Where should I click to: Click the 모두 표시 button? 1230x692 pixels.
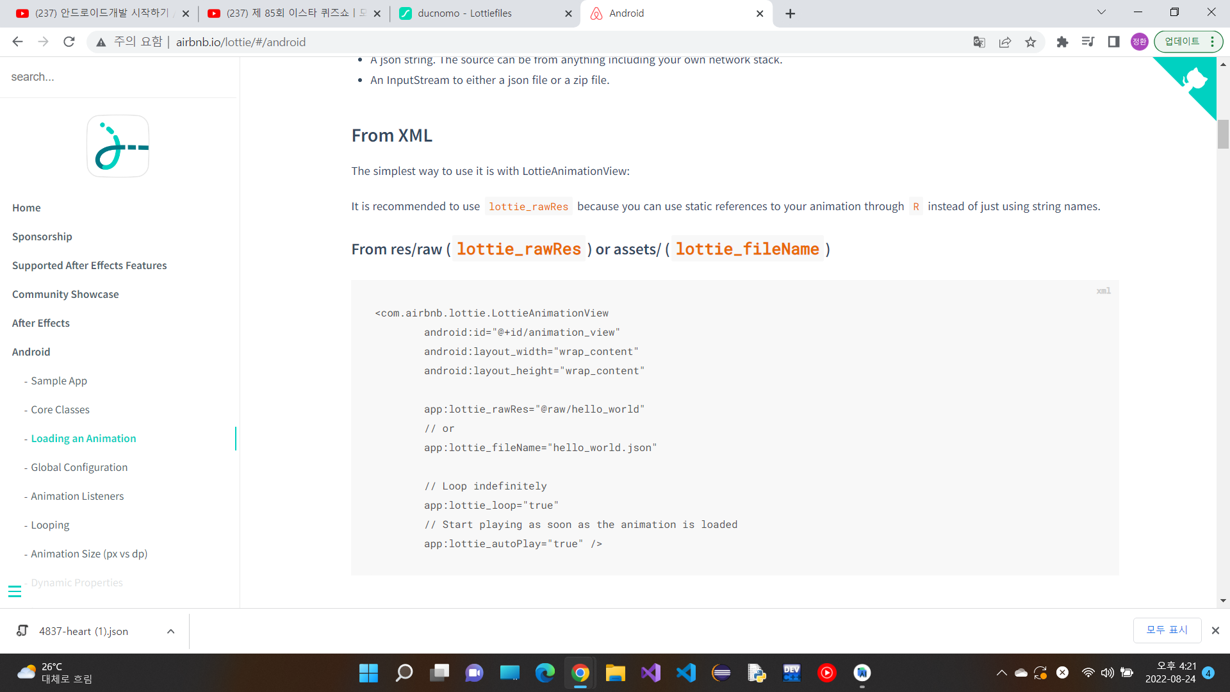click(x=1167, y=630)
